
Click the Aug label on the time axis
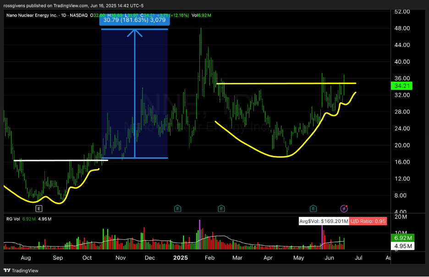(x=26, y=258)
